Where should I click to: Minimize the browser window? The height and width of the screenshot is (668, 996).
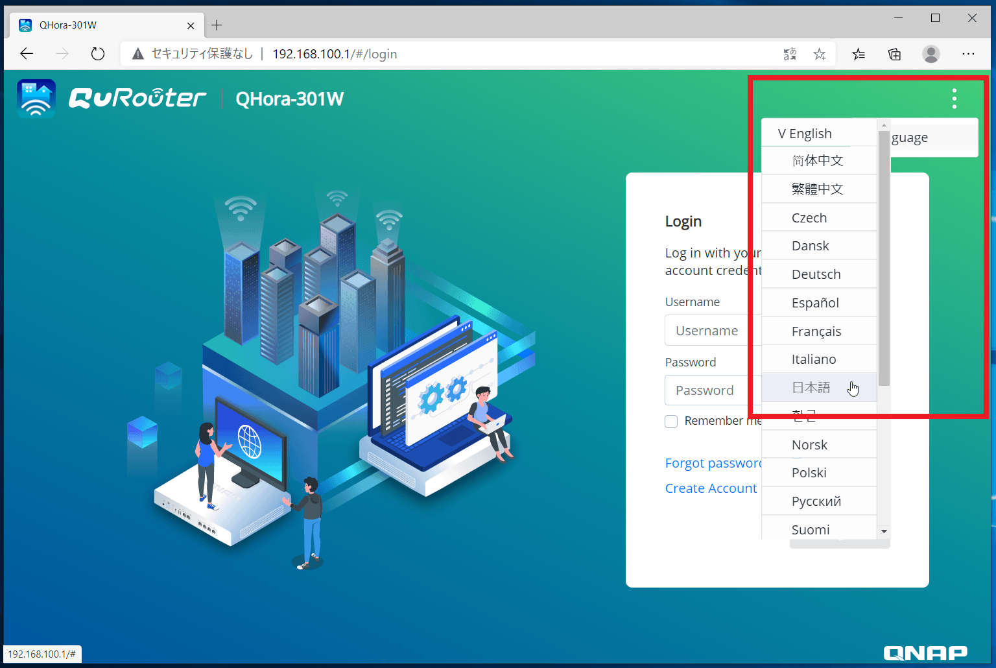tap(899, 18)
